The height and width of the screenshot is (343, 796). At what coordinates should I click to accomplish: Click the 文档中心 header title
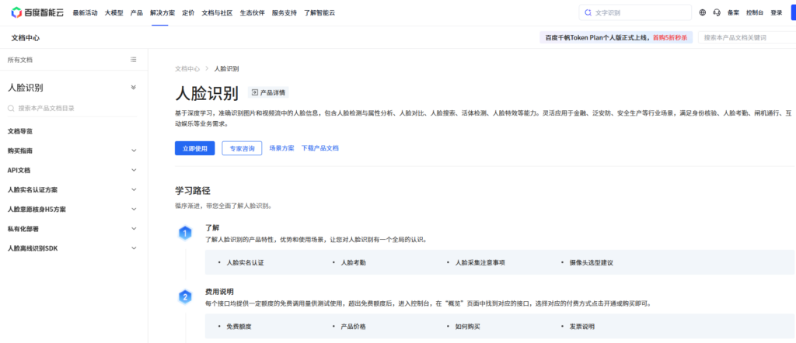coord(26,37)
